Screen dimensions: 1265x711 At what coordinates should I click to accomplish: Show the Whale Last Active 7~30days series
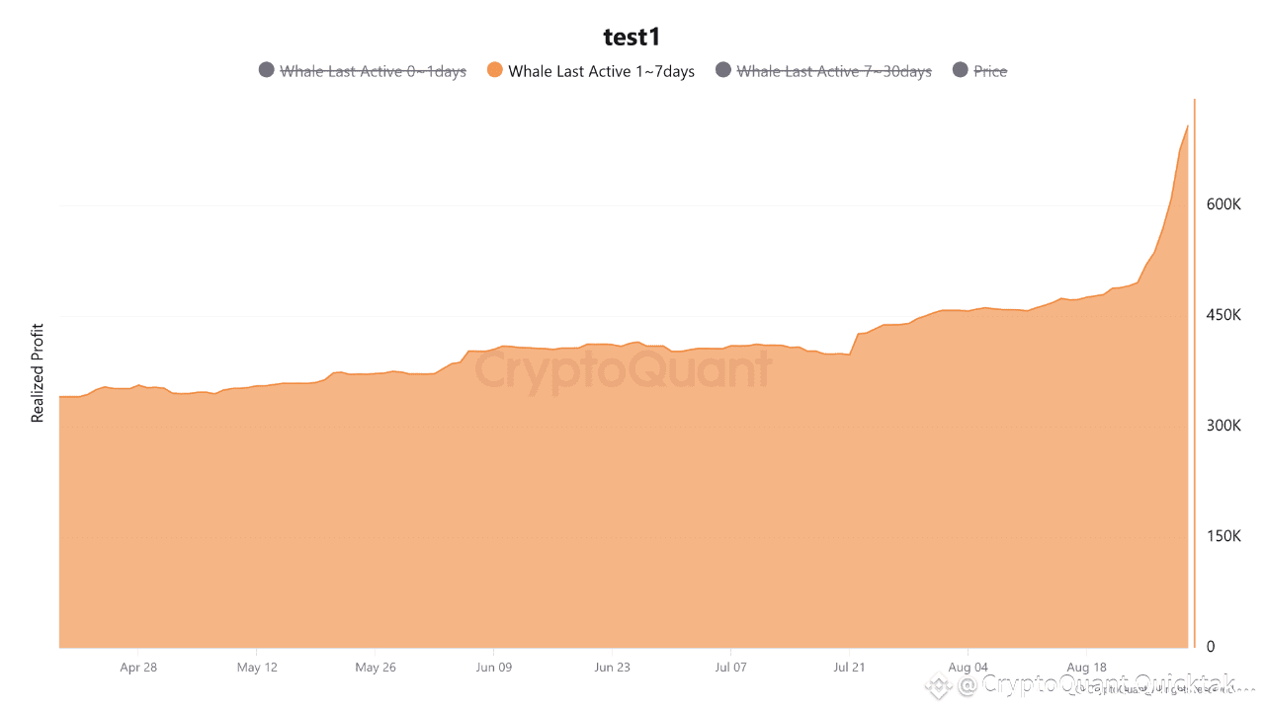coord(834,71)
